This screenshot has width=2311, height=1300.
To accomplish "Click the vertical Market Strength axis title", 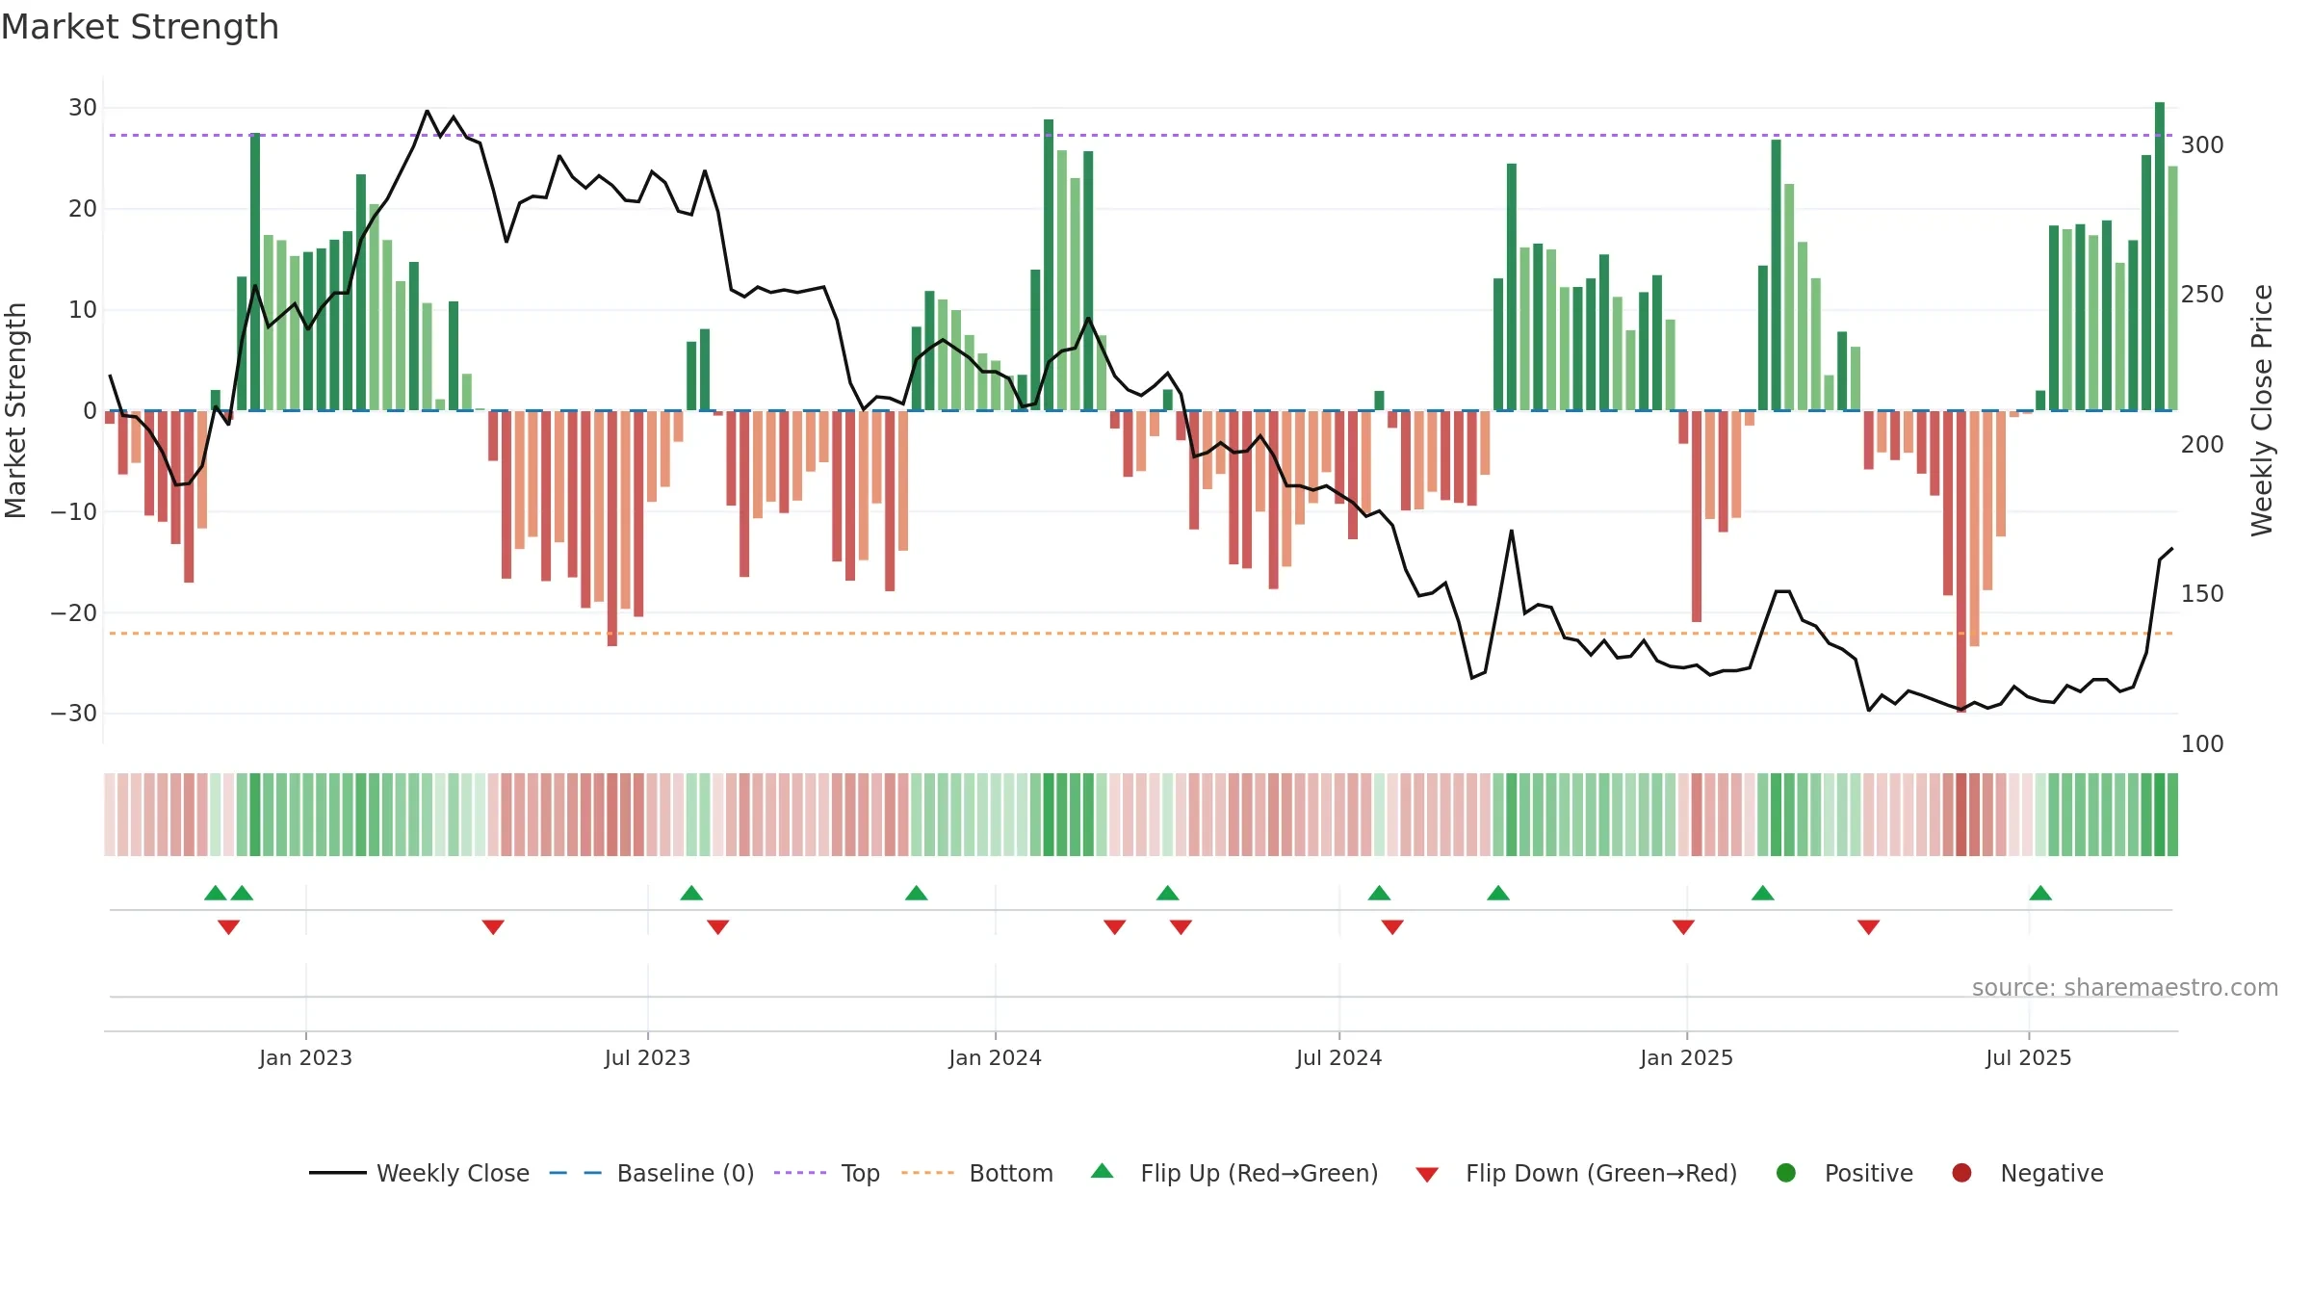I will [15, 410].
